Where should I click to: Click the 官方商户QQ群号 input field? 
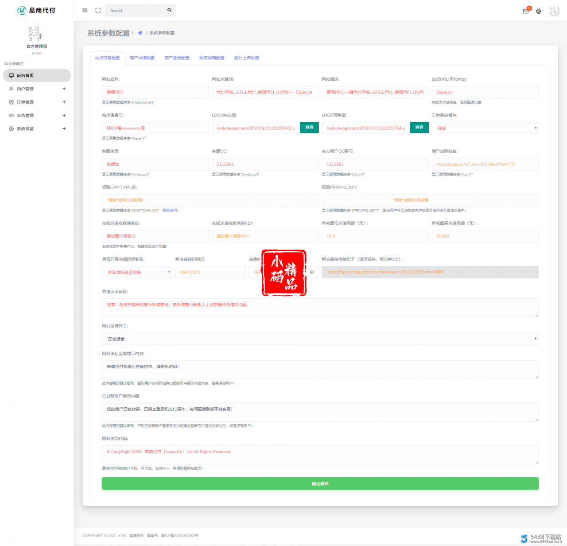375,164
